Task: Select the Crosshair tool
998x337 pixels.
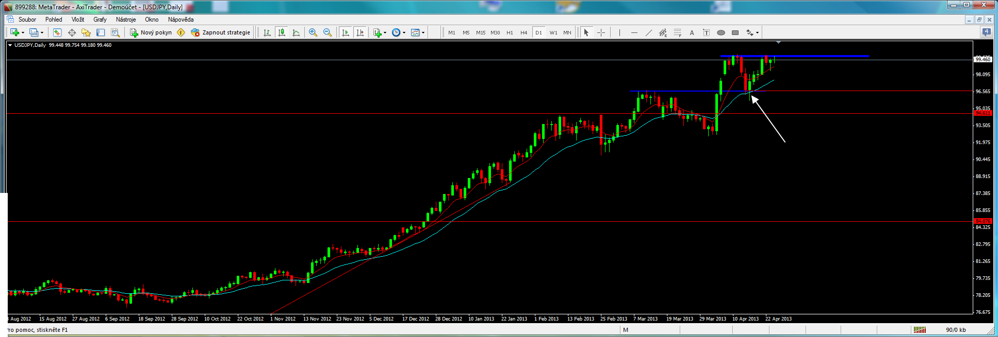Action: 601,32
